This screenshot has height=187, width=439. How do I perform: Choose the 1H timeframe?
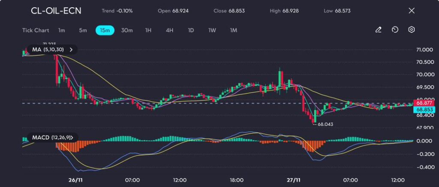[x=148, y=30]
